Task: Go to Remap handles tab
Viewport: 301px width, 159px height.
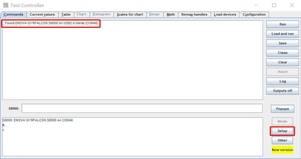Action: tap(194, 14)
